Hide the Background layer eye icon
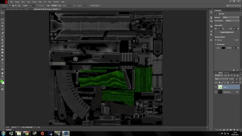Viewport: 242px width, 136px height. coord(216,92)
